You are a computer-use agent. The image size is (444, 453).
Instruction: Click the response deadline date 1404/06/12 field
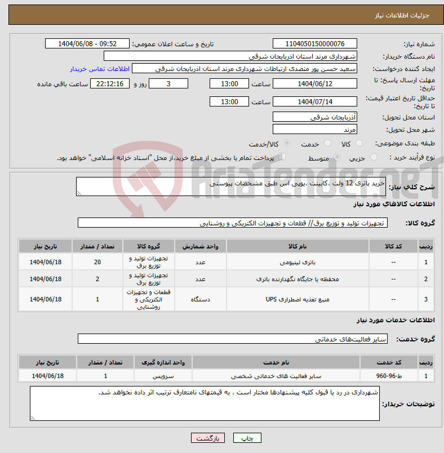click(314, 84)
